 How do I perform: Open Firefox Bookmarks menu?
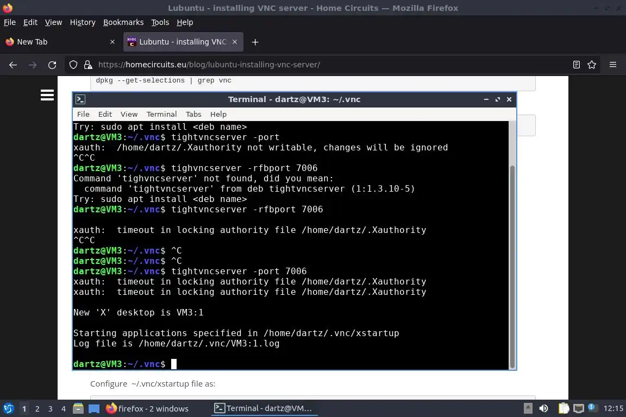click(x=123, y=22)
